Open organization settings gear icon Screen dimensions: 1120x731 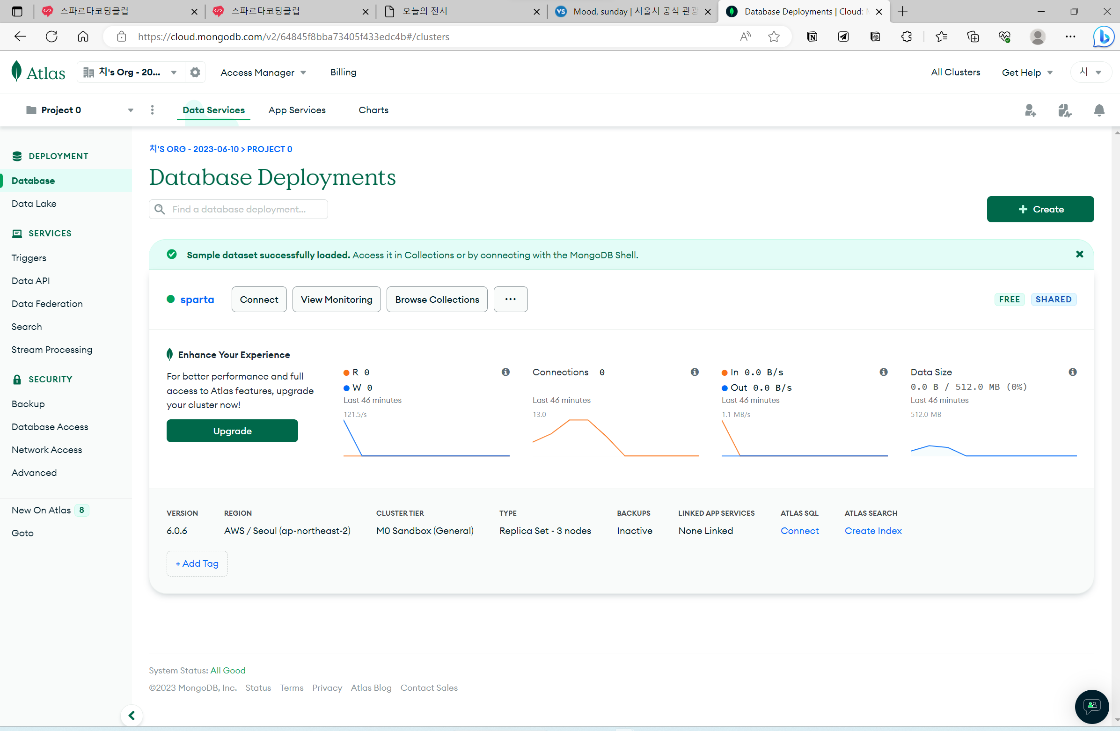tap(195, 72)
